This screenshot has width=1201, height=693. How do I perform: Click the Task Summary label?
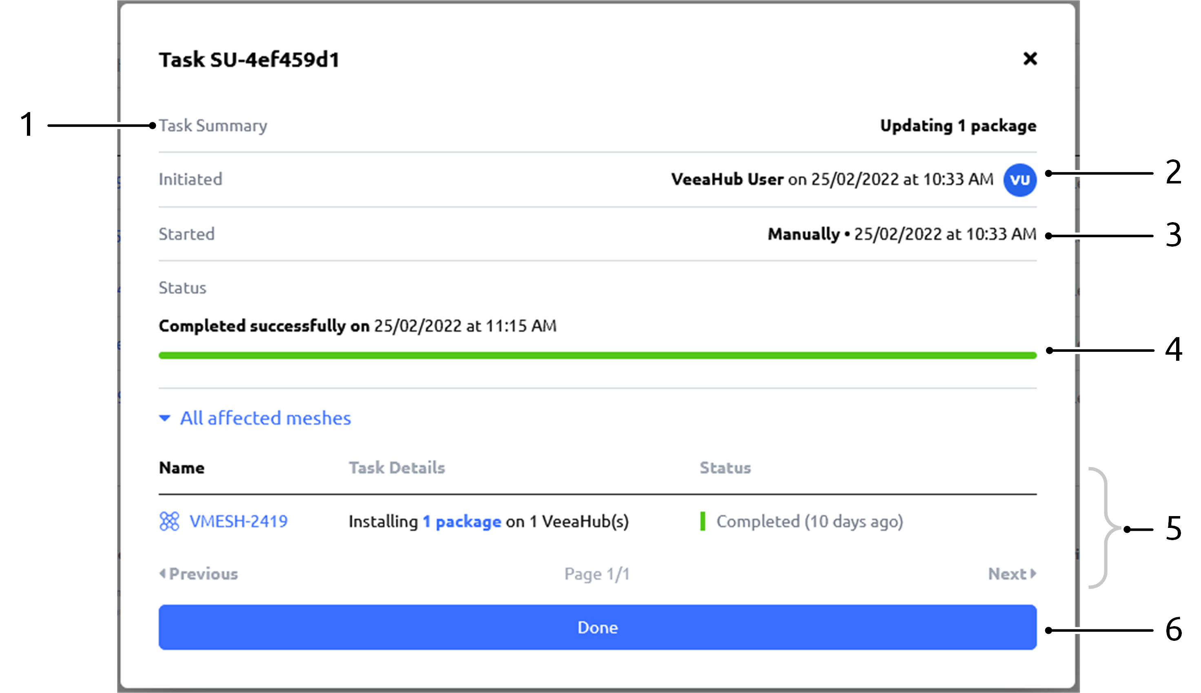click(213, 126)
